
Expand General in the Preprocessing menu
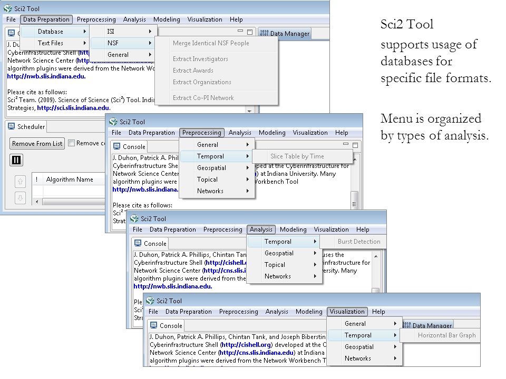pos(217,145)
